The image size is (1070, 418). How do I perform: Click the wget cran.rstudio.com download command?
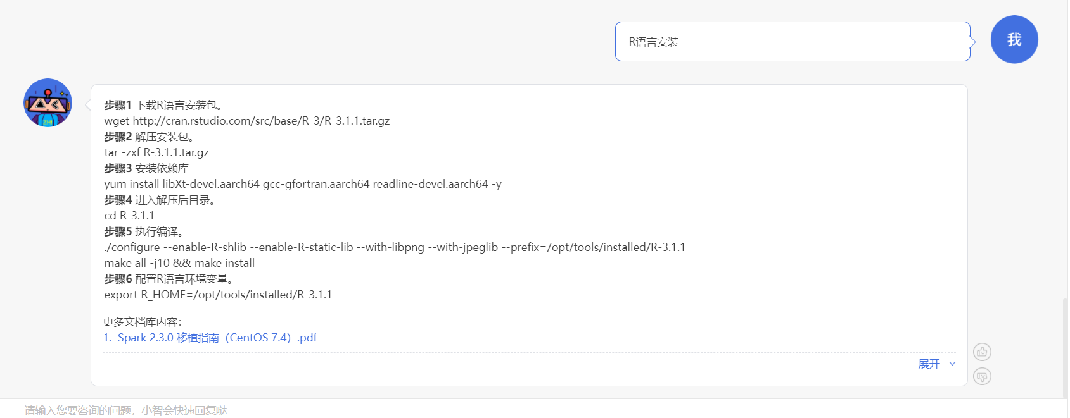pyautogui.click(x=247, y=121)
